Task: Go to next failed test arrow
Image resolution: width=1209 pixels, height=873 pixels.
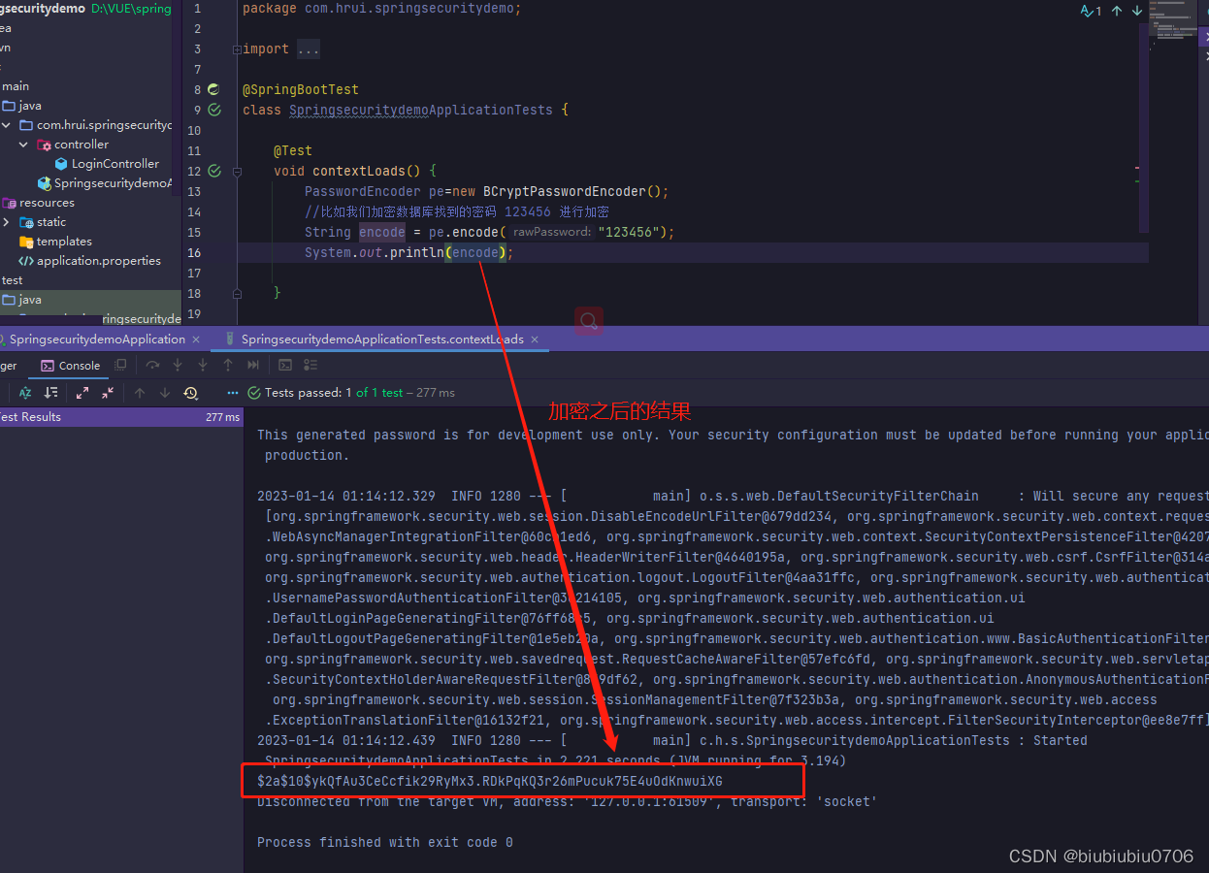Action: tap(165, 393)
